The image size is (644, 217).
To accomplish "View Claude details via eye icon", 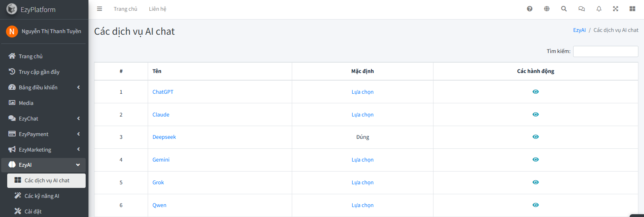I will (x=536, y=114).
